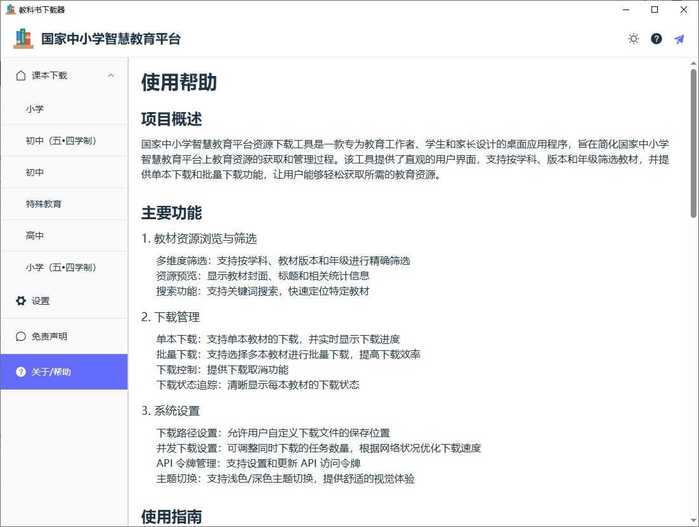Click the dark circular help question icon
The width and height of the screenshot is (699, 527).
(x=656, y=39)
